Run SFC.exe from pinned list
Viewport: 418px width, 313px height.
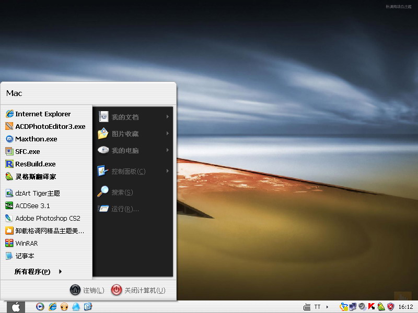[46, 151]
